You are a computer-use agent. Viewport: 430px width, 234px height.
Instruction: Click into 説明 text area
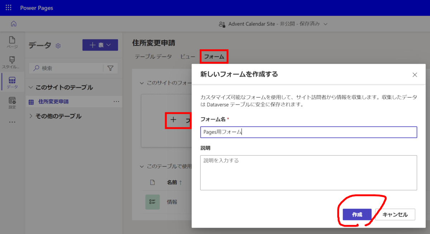pos(309,172)
